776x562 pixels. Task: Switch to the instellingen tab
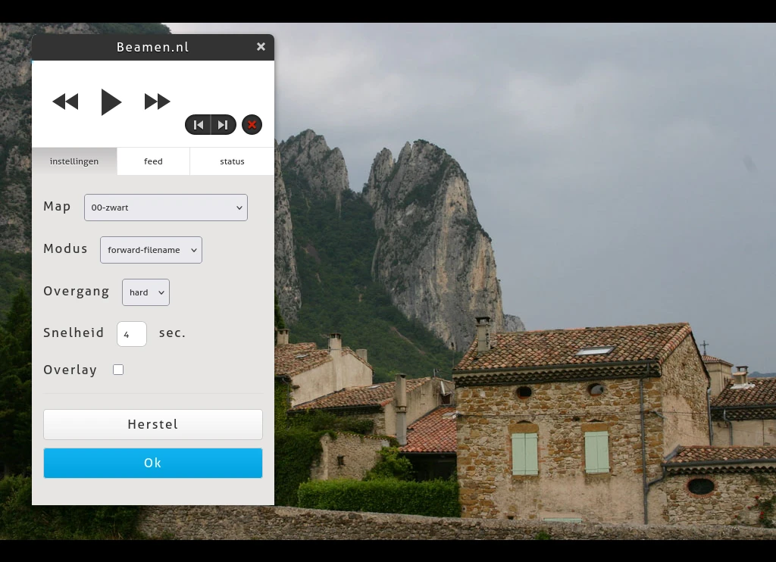click(74, 161)
